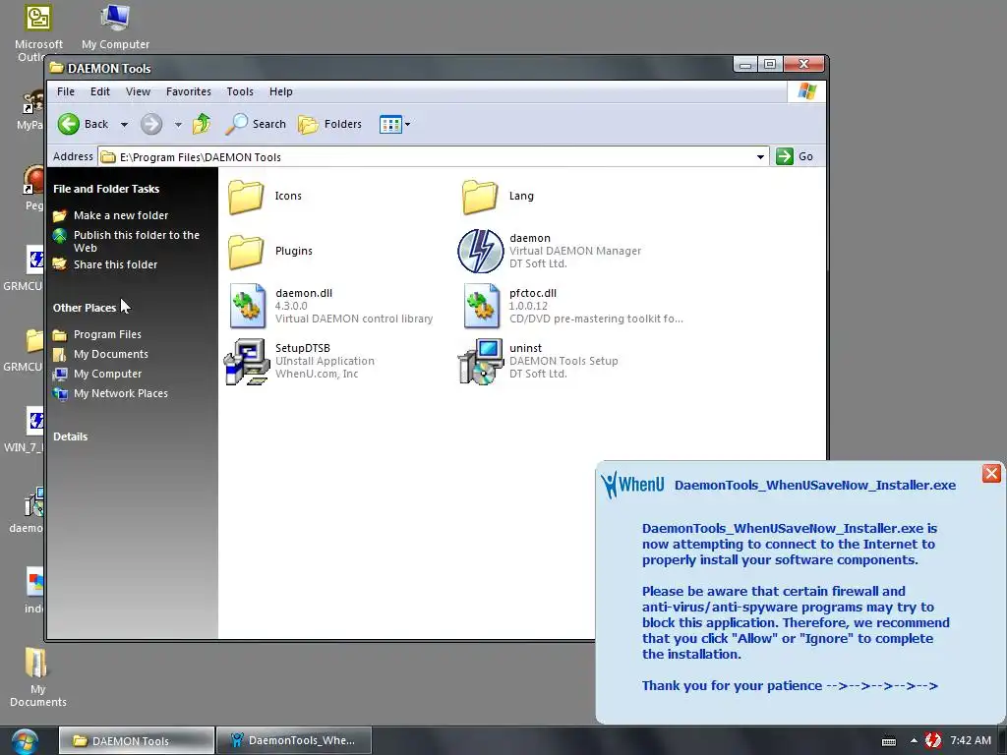
Task: Close the WhenU installer popup
Action: click(x=991, y=474)
